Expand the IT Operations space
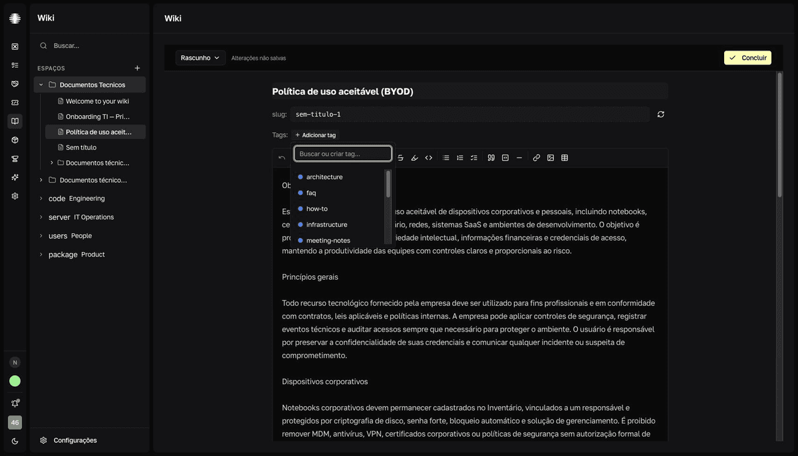Image resolution: width=798 pixels, height=456 pixels. (x=41, y=217)
